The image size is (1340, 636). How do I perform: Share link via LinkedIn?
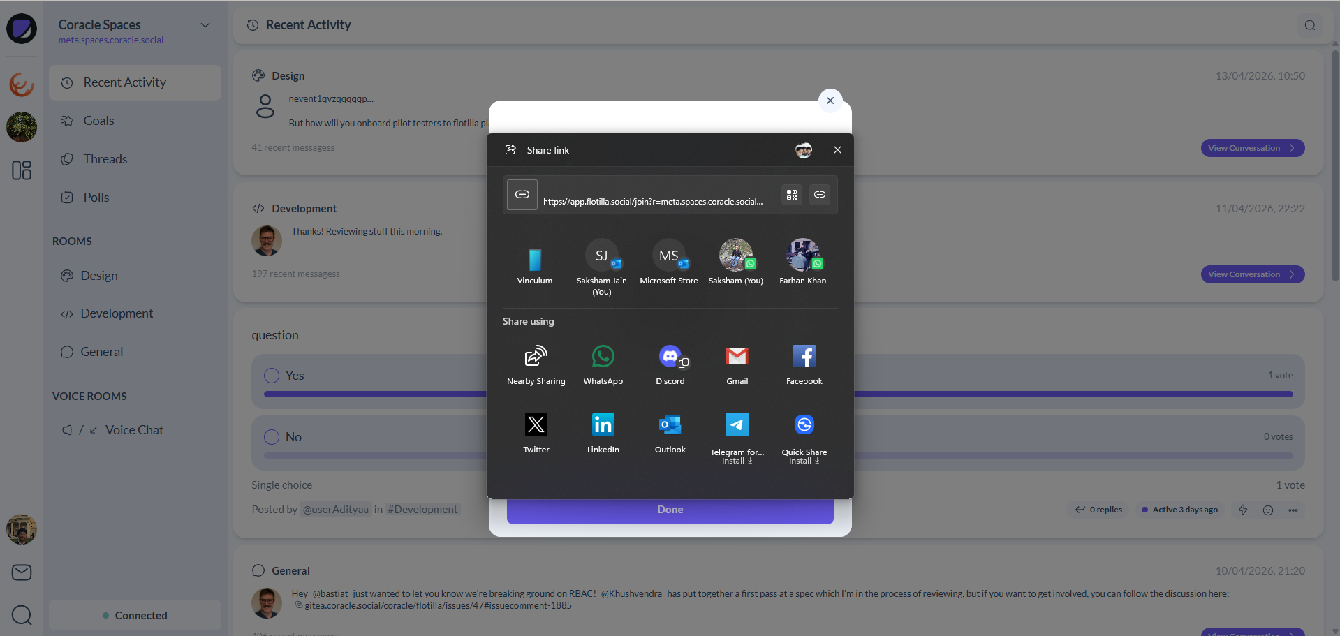click(603, 434)
